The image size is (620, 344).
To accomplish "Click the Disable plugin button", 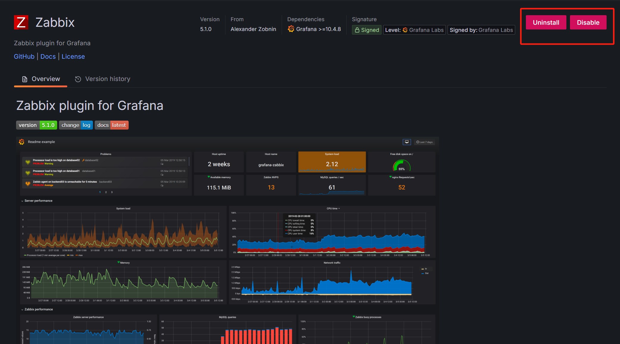I will pos(588,22).
